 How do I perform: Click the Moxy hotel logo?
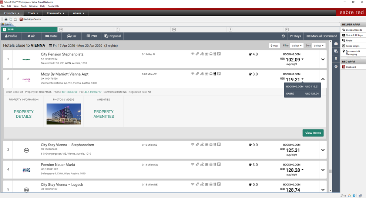point(26,80)
